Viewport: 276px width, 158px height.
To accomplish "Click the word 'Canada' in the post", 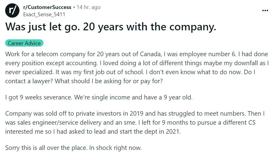I will click(150, 54).
